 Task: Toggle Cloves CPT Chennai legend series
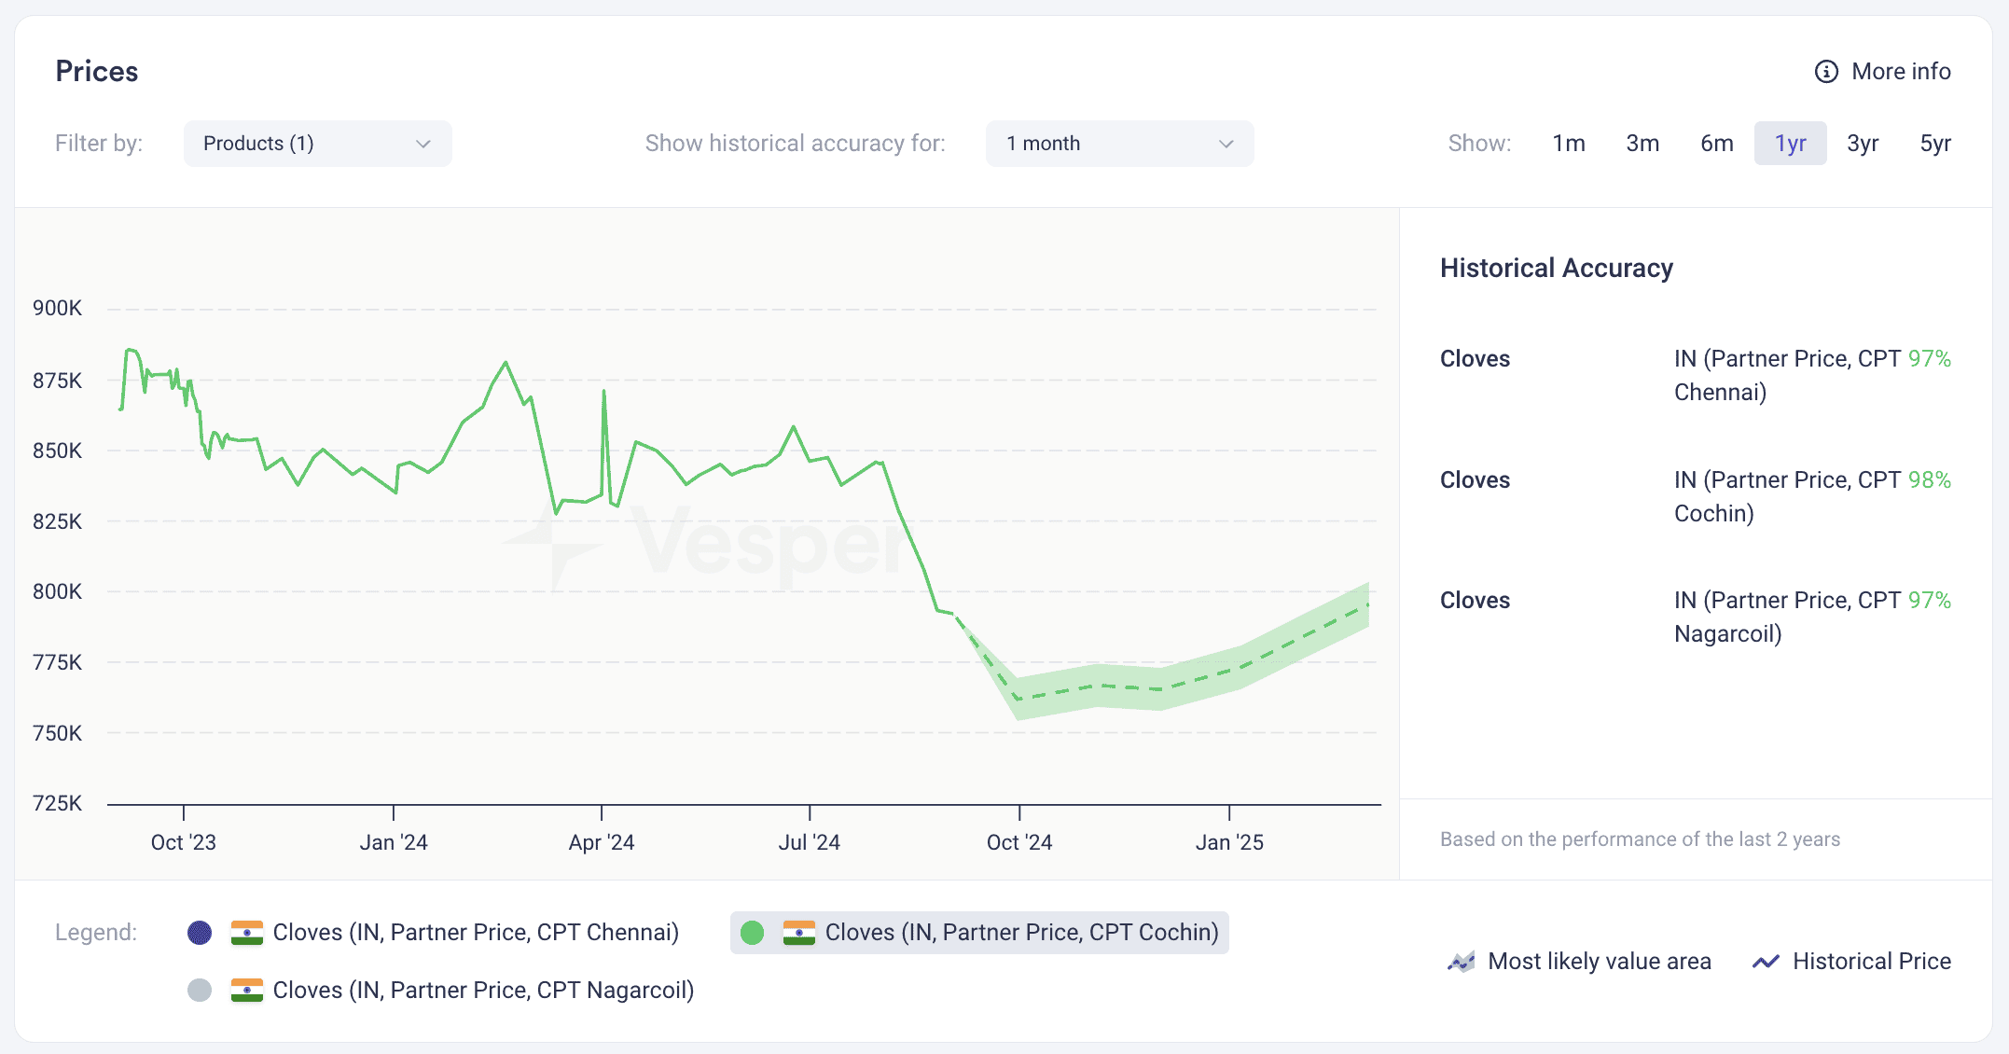433,933
